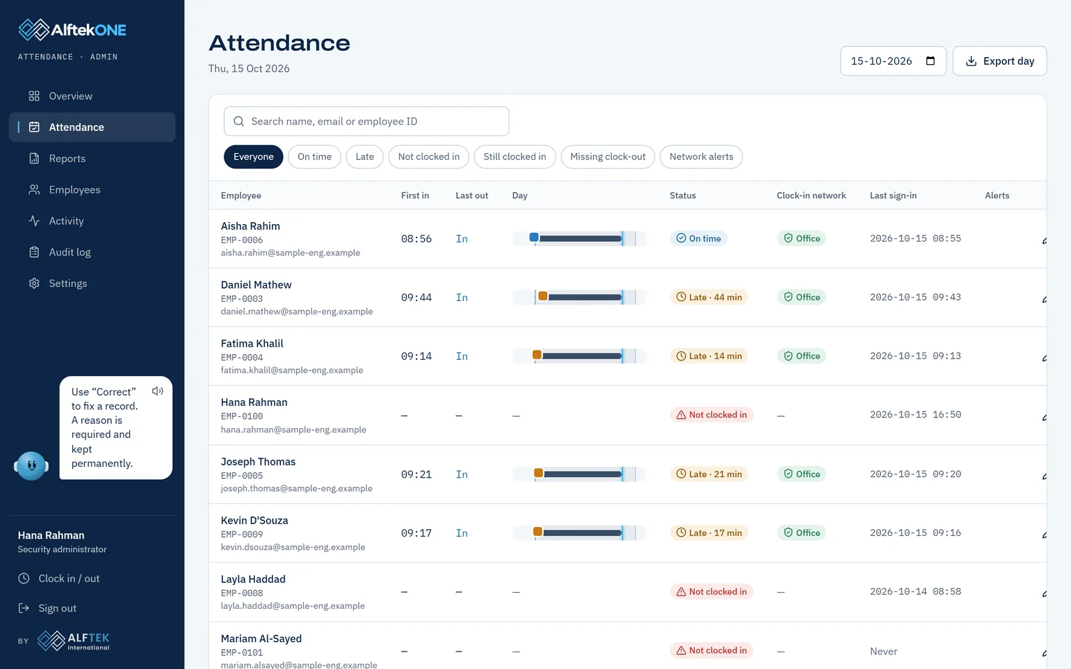
Task: Click the 15-10-2026 date field
Action: tap(893, 61)
